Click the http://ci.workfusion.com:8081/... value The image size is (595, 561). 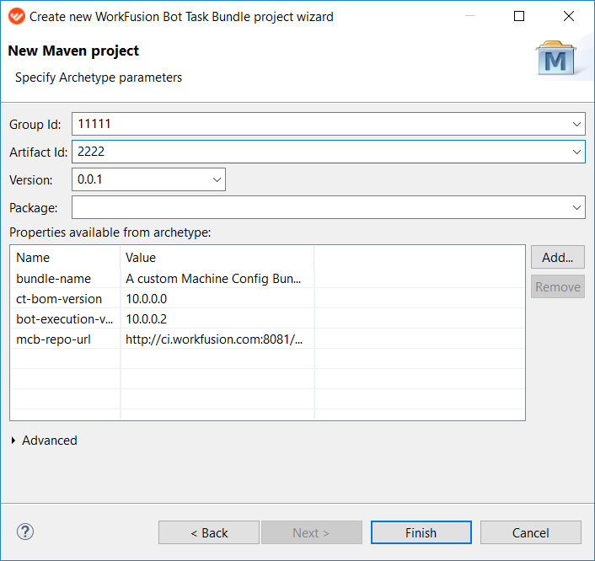tap(214, 339)
